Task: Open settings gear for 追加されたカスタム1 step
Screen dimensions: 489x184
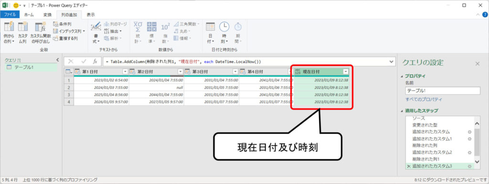Action: tap(470, 139)
